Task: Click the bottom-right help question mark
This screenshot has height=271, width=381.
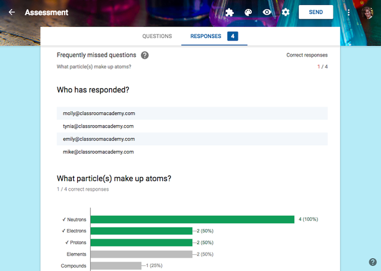Action: pos(373,262)
